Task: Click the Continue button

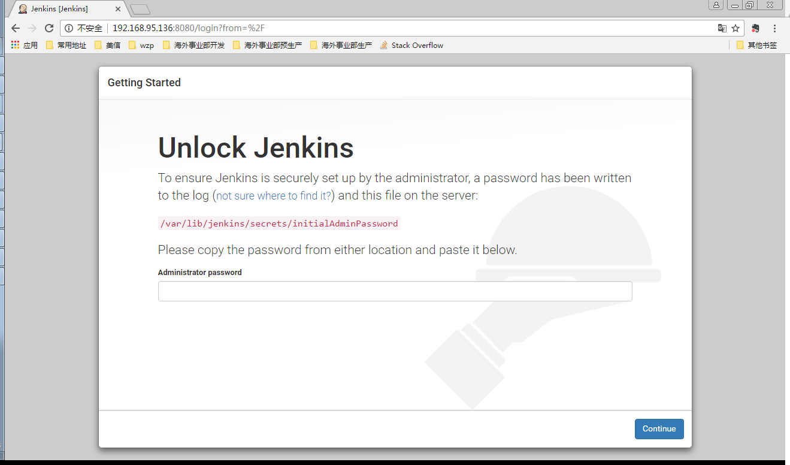Action: (659, 428)
